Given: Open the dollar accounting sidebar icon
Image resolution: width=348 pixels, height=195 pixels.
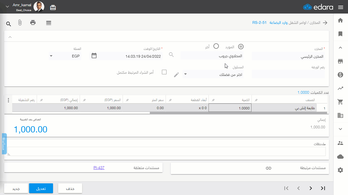Looking at the screenshot, I should coord(340,75).
